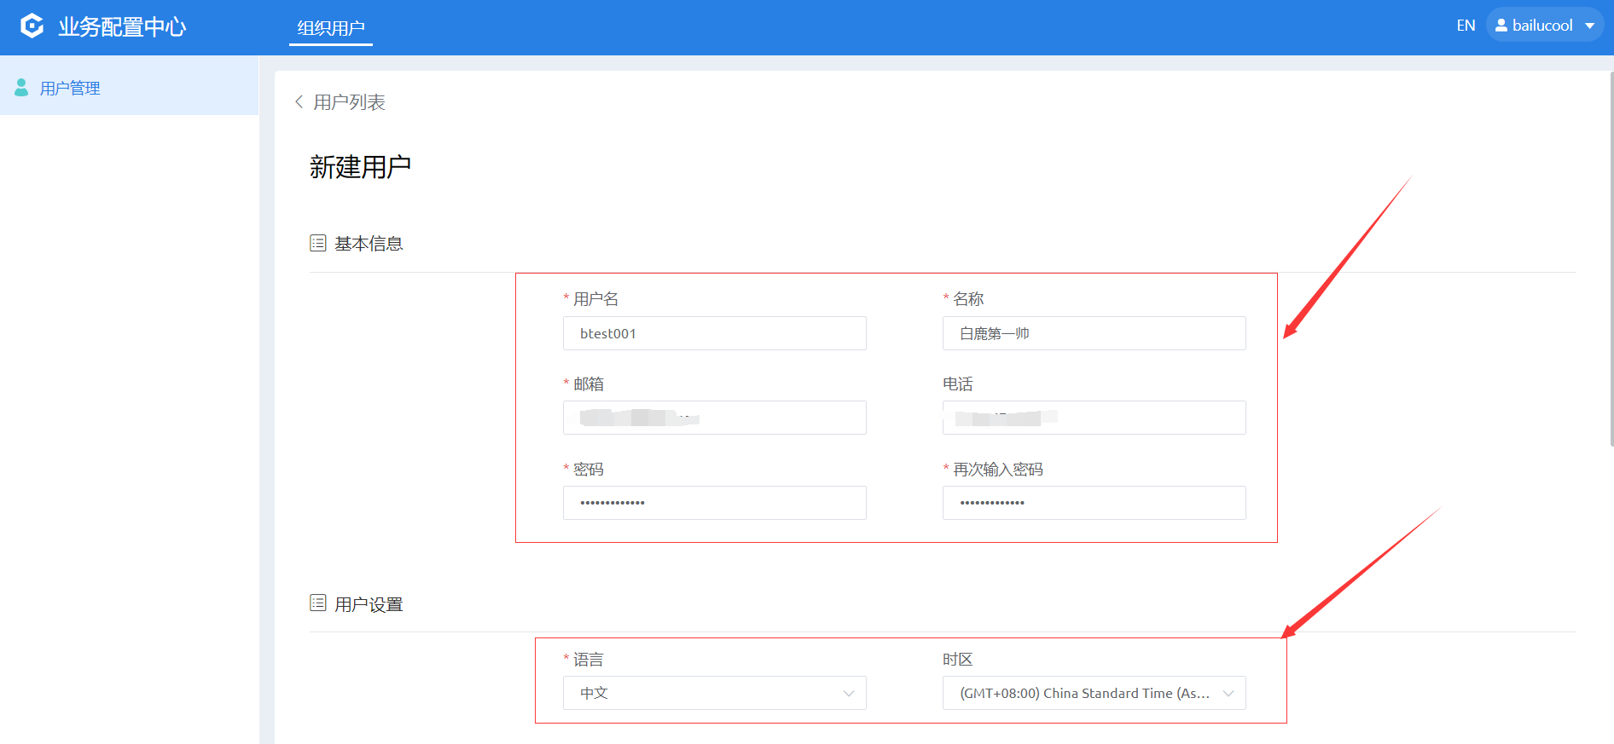The image size is (1614, 744).
Task: Click the user avatar icon beside bailucool
Action: tap(1501, 26)
